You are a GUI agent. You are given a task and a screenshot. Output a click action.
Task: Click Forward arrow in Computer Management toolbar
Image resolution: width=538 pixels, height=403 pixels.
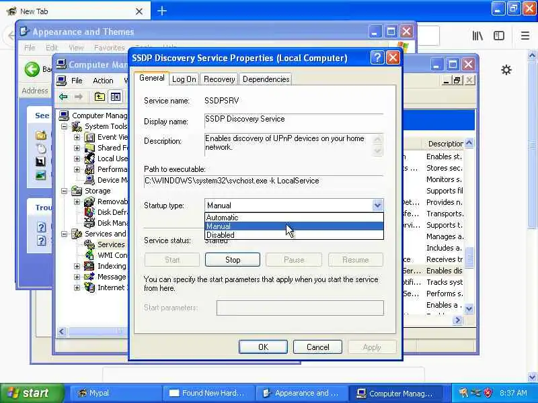(x=79, y=97)
